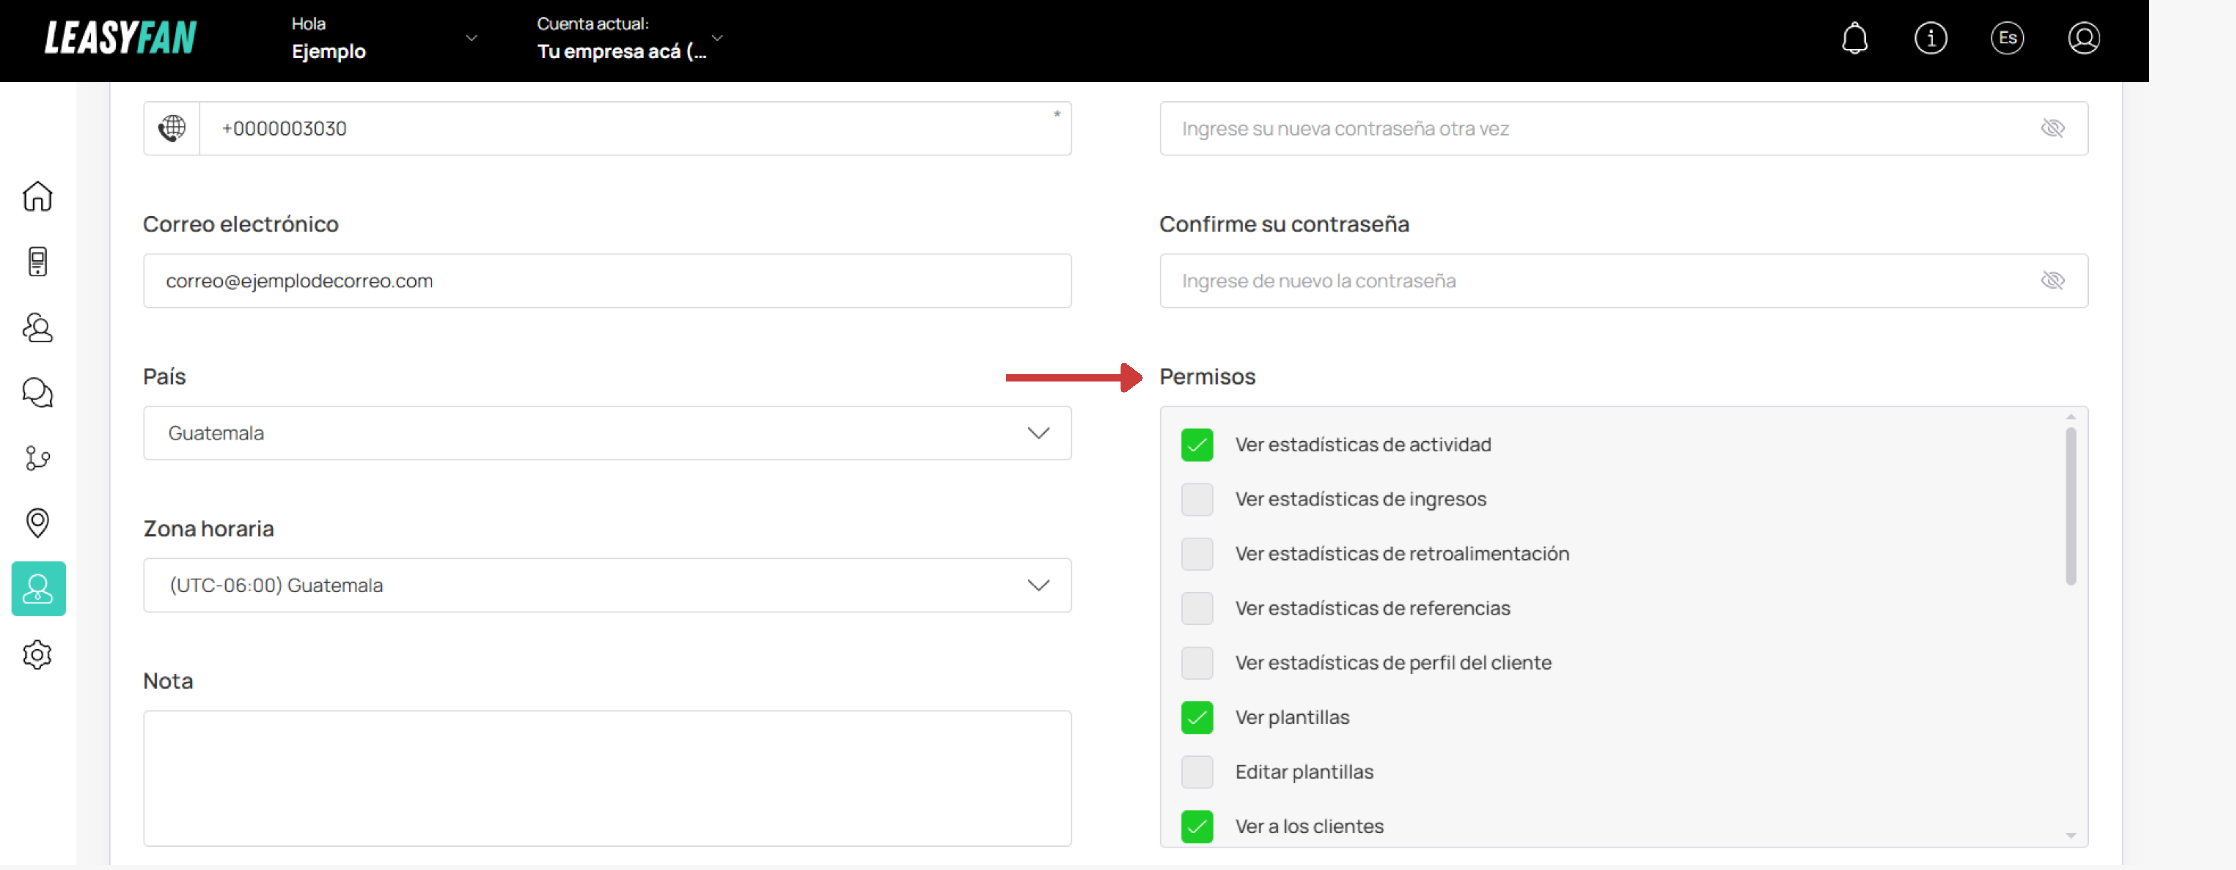
Task: Check Ver estadísticas de ingresos
Action: pos(1197,499)
